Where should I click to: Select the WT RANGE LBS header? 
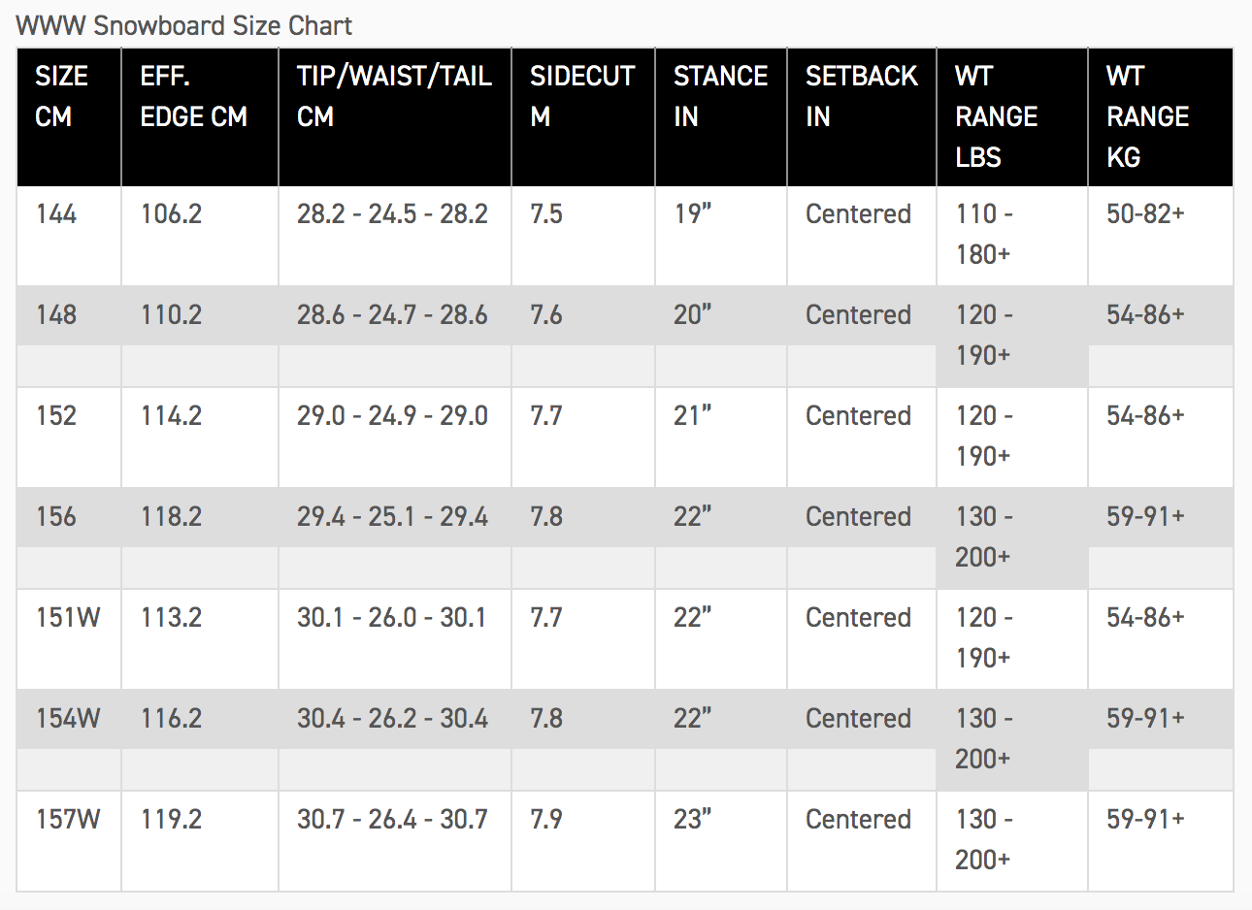tap(996, 116)
